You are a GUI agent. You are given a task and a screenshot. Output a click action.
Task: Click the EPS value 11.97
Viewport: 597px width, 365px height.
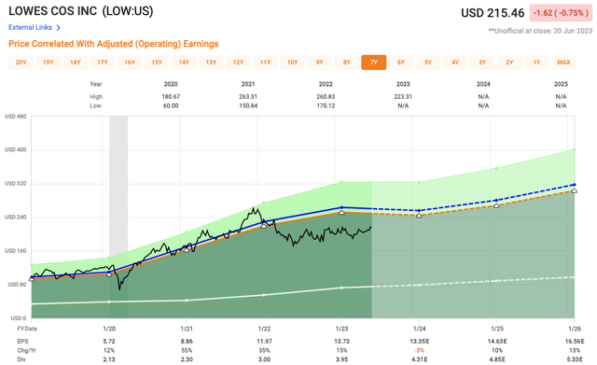click(x=264, y=342)
